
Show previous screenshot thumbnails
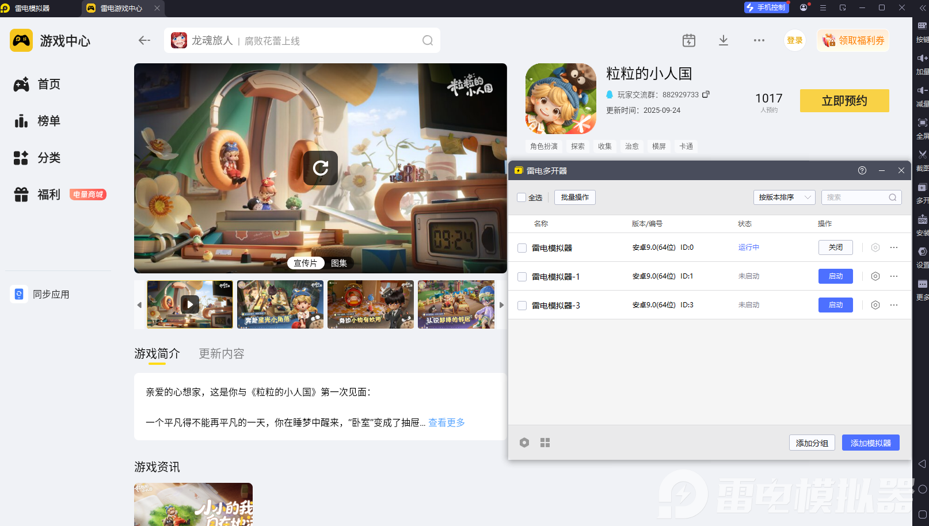pyautogui.click(x=139, y=304)
